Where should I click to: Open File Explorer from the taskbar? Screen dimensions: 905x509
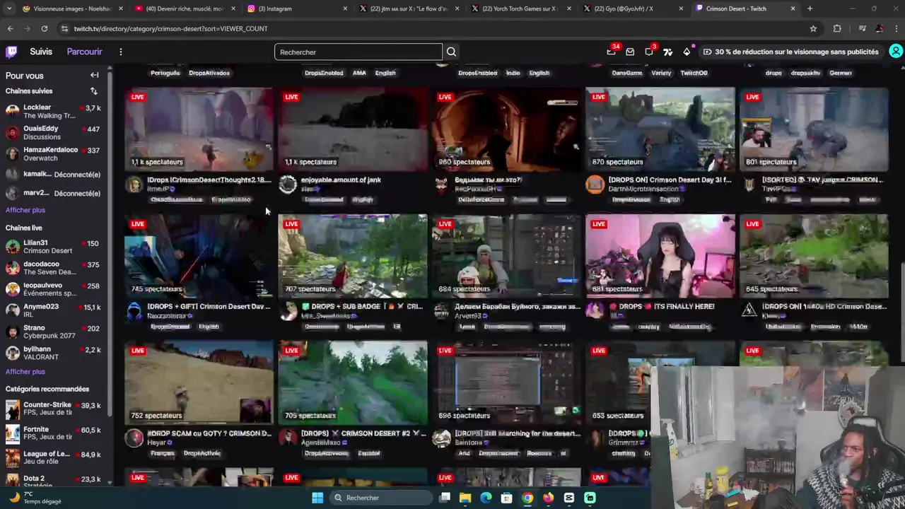pos(465,498)
